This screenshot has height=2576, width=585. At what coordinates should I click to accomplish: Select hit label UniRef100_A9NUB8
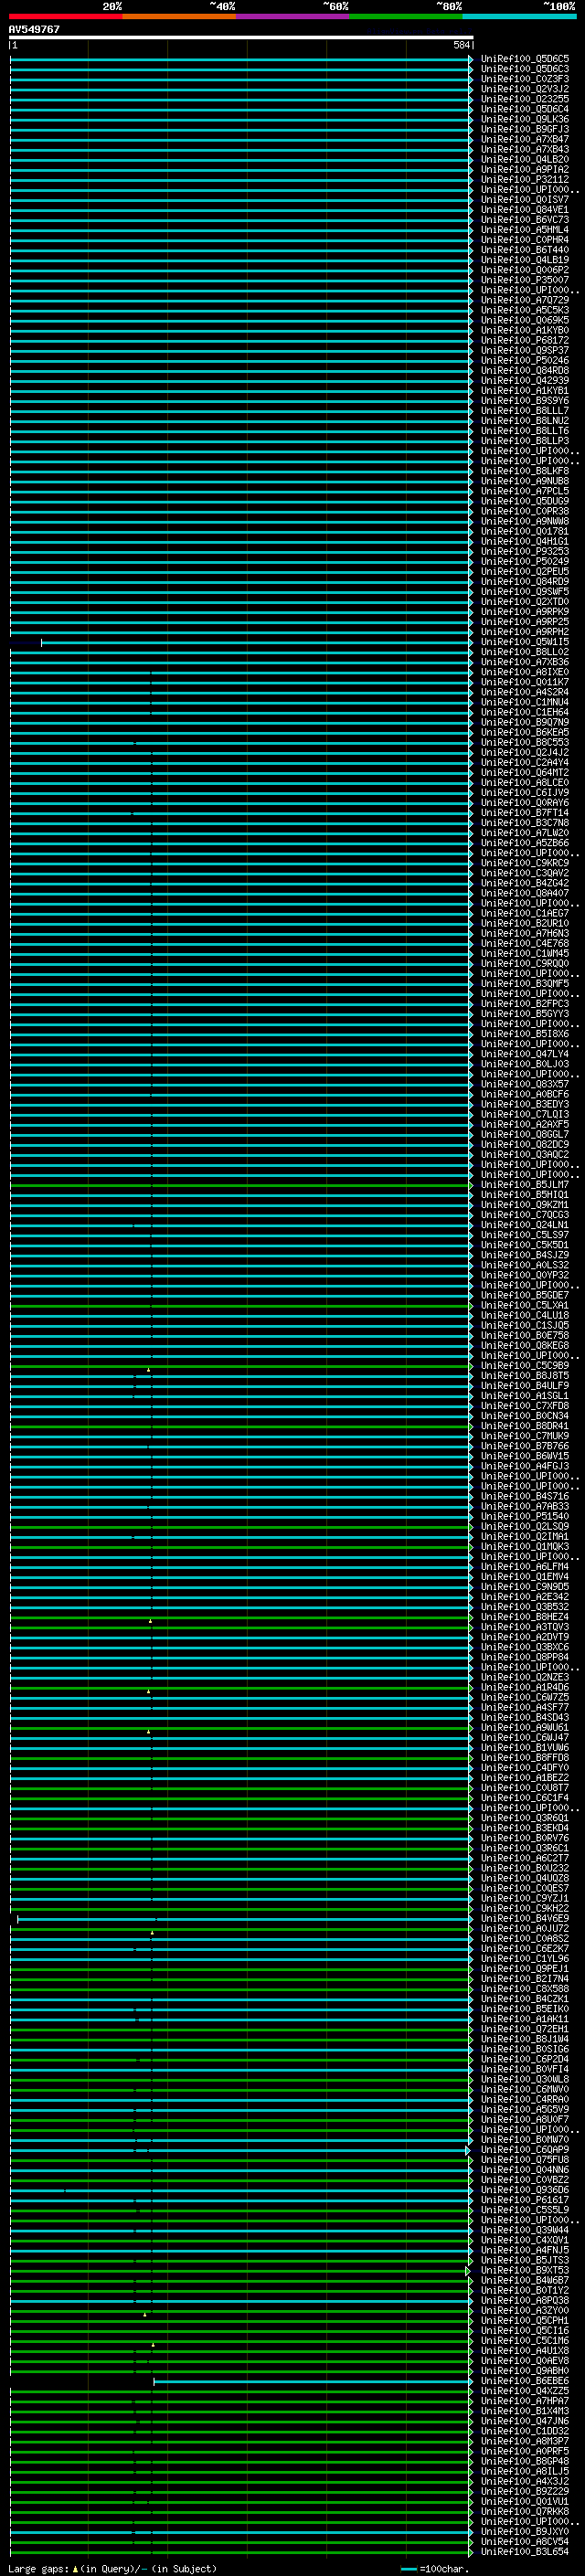[x=525, y=481]
